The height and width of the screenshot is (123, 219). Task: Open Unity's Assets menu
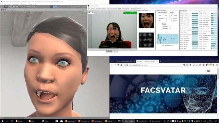coord(9,4)
